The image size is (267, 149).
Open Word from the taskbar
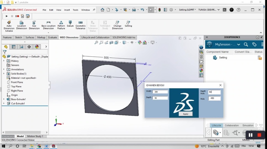tap(46, 146)
